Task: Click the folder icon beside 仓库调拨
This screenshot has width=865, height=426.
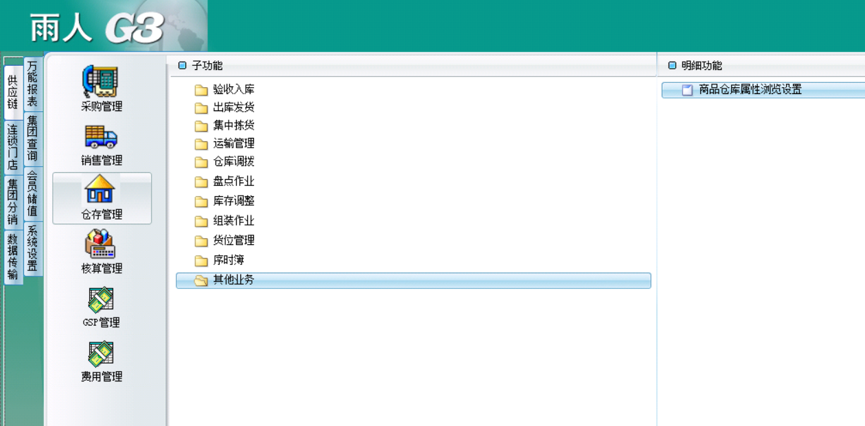Action: click(201, 163)
